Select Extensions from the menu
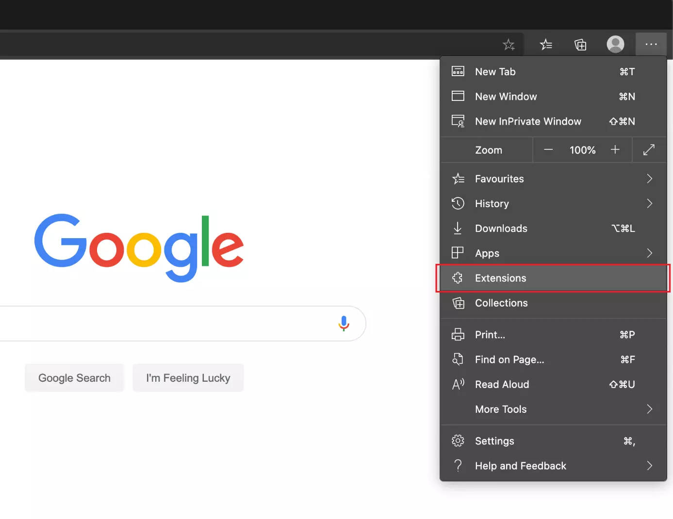 [x=500, y=278]
